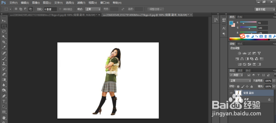The height and width of the screenshot is (123, 276).
Task: Open the 填充 fill arrow
Action: point(274,87)
